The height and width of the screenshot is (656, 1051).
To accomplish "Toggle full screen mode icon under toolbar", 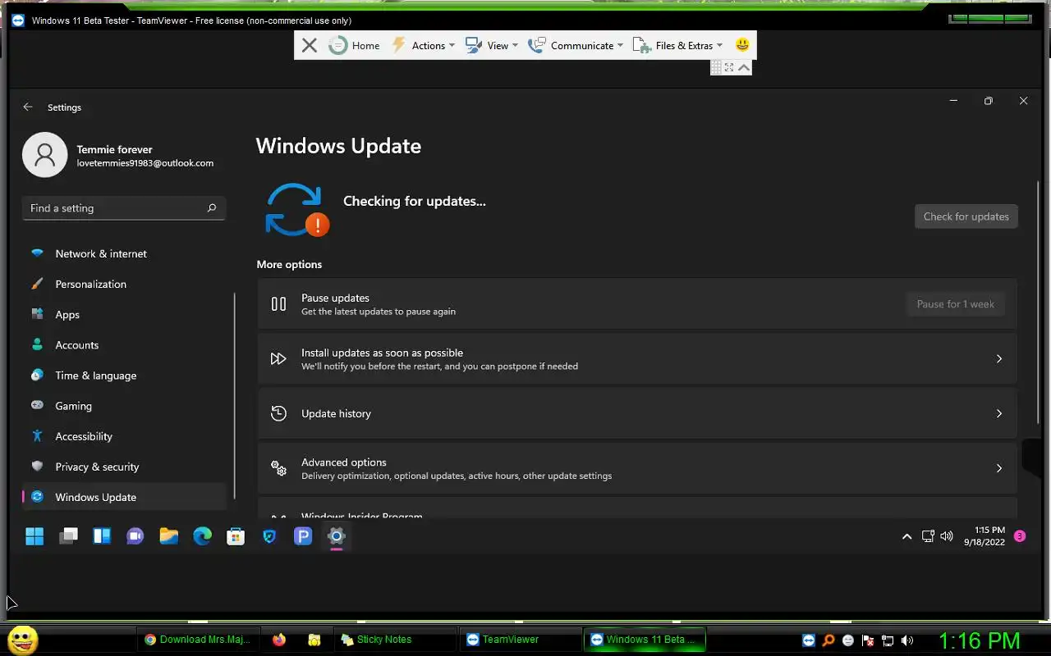I will click(x=729, y=67).
